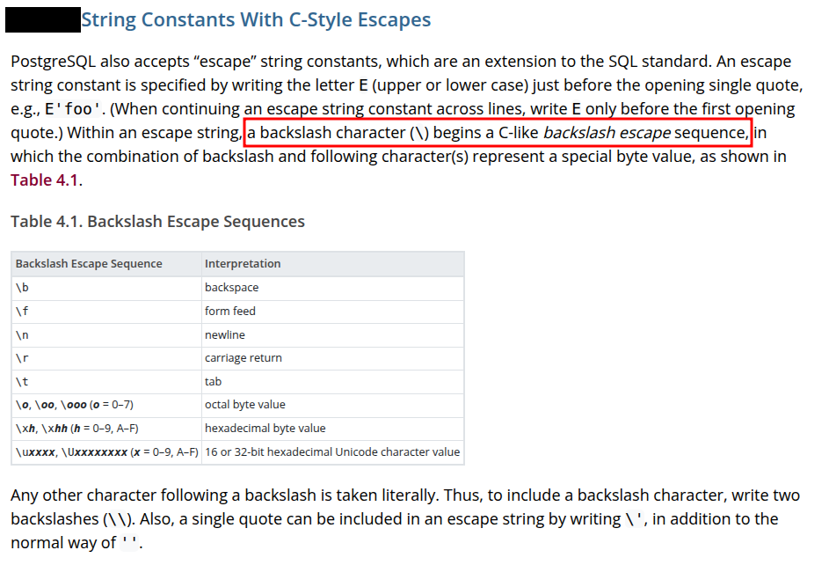The image size is (829, 565).
Task: Click the backspace interpretation cell
Action: tap(231, 288)
